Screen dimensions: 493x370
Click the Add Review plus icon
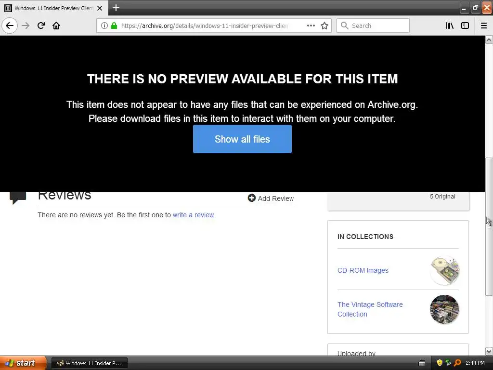251,198
